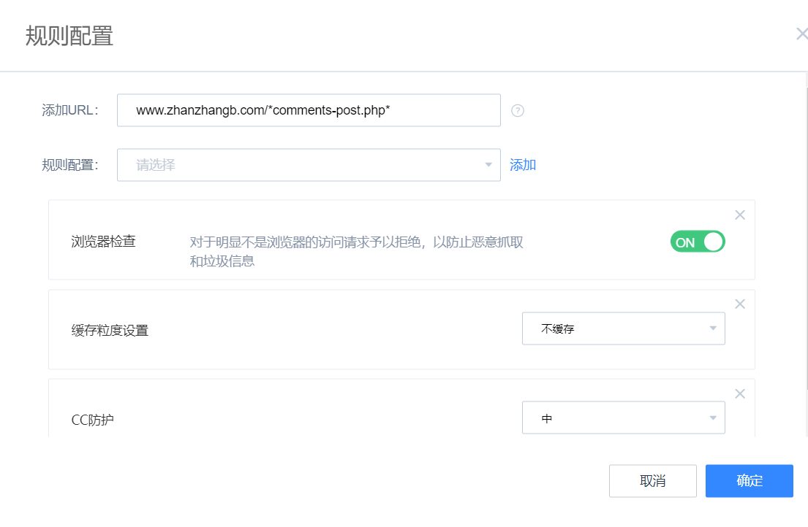Click the arrow on the 请选择 combo box
This screenshot has height=527, width=808.
(x=488, y=165)
